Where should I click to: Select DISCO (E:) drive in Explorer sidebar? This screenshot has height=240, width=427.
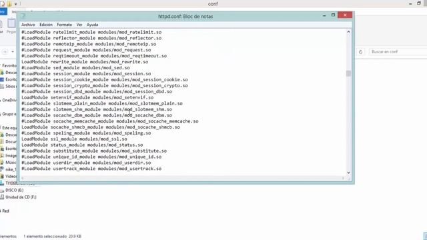15,190
